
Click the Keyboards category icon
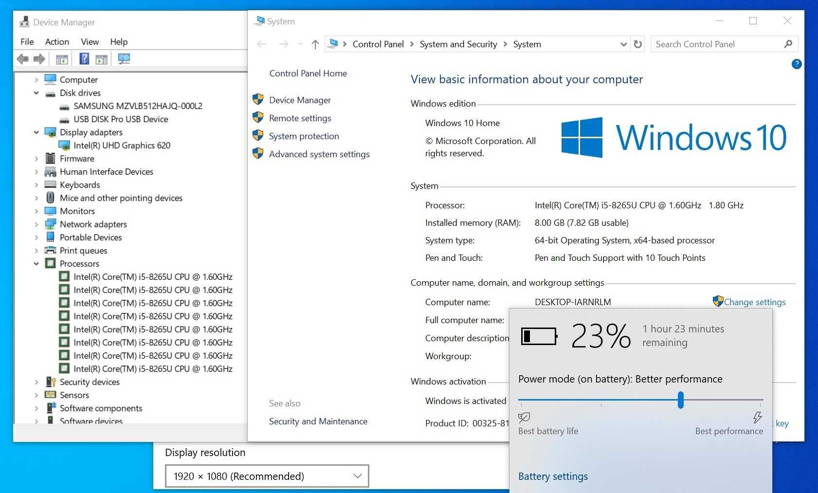[x=50, y=184]
